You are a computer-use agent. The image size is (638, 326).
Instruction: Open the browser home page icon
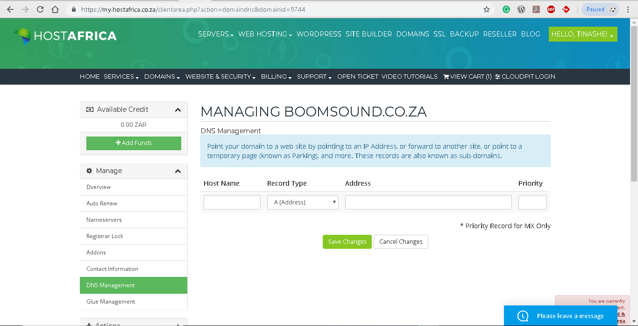point(55,9)
